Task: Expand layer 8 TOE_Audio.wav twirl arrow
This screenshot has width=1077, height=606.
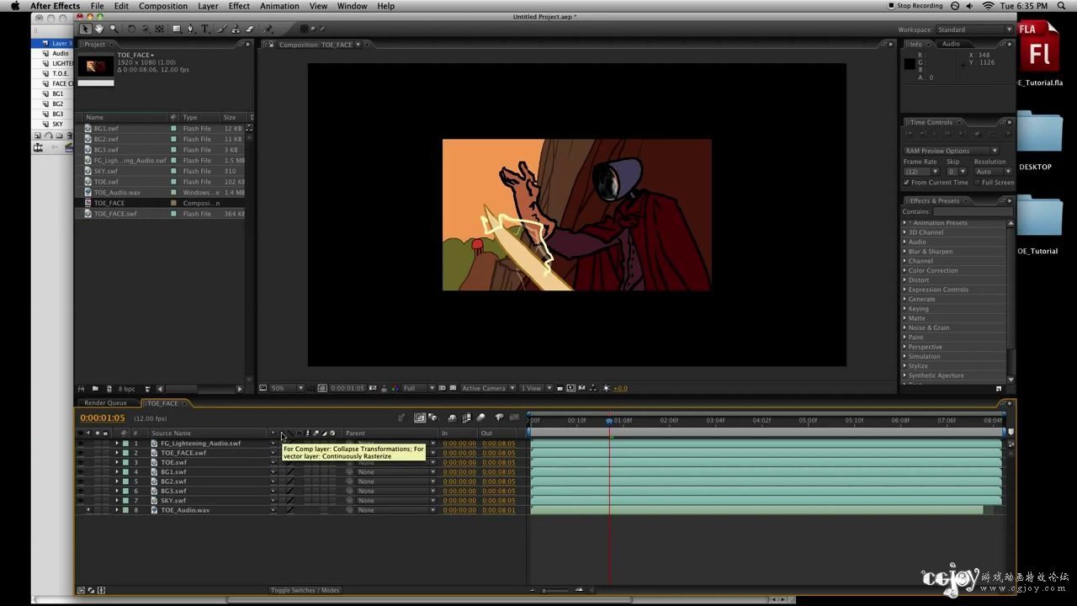Action: click(117, 510)
